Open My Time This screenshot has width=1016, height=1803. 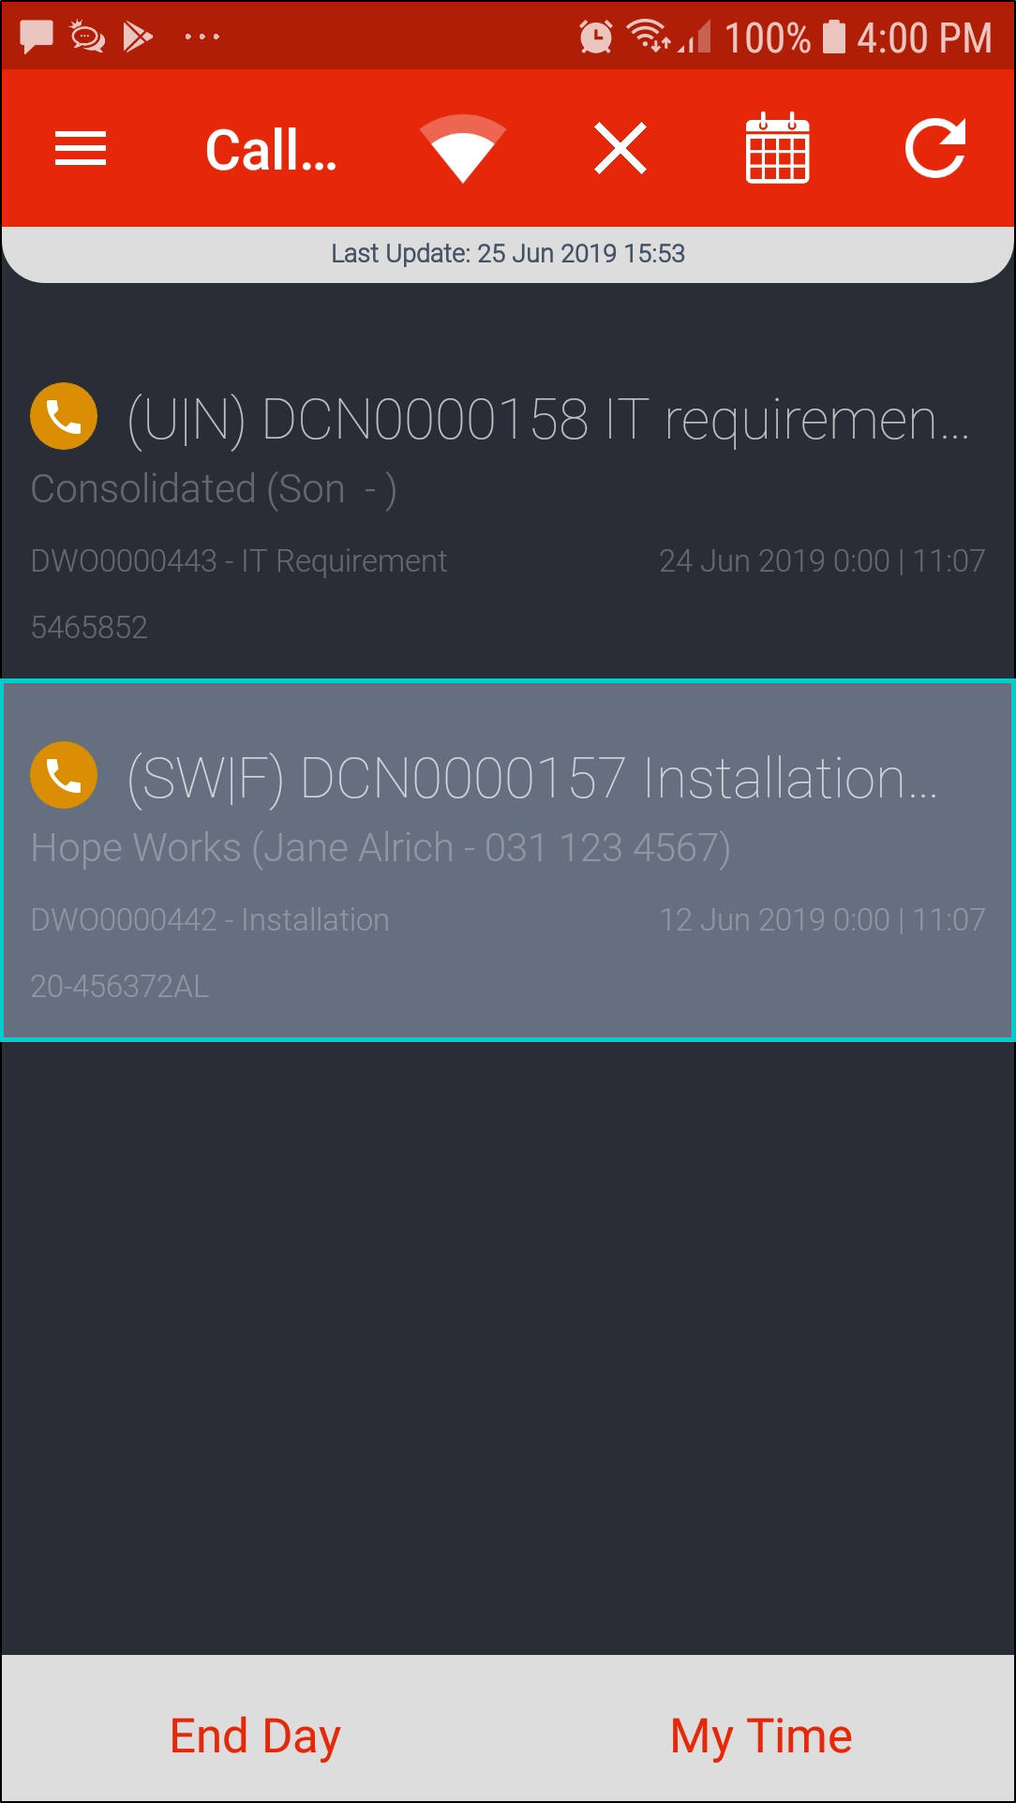coord(761,1736)
